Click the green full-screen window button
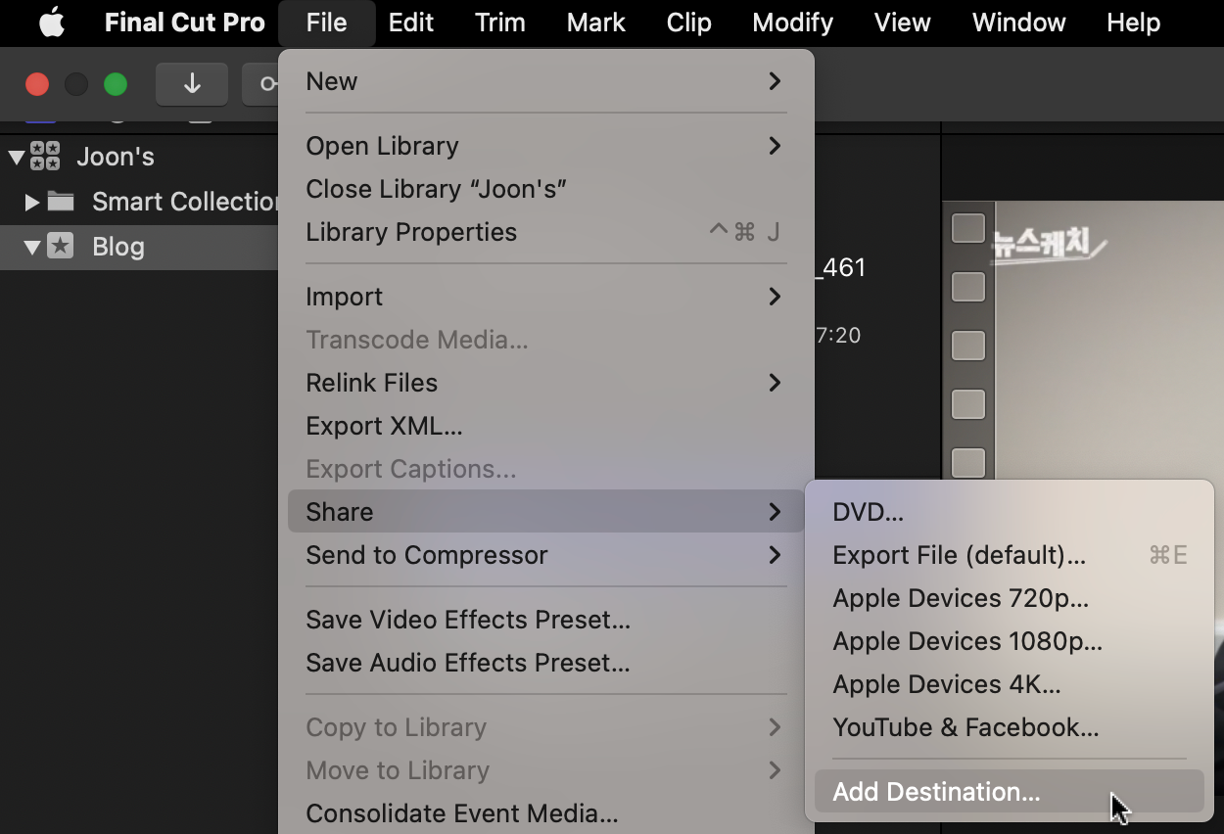The width and height of the screenshot is (1224, 834). pos(116,84)
